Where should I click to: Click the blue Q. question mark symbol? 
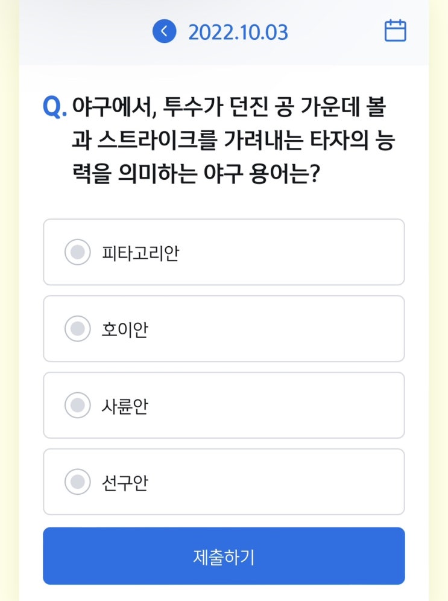pyautogui.click(x=55, y=107)
